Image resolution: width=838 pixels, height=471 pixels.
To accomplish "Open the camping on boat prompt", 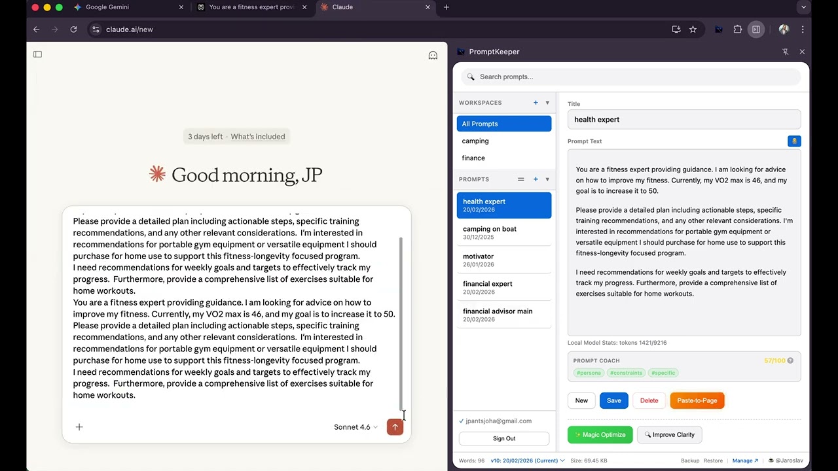I will (x=504, y=233).
